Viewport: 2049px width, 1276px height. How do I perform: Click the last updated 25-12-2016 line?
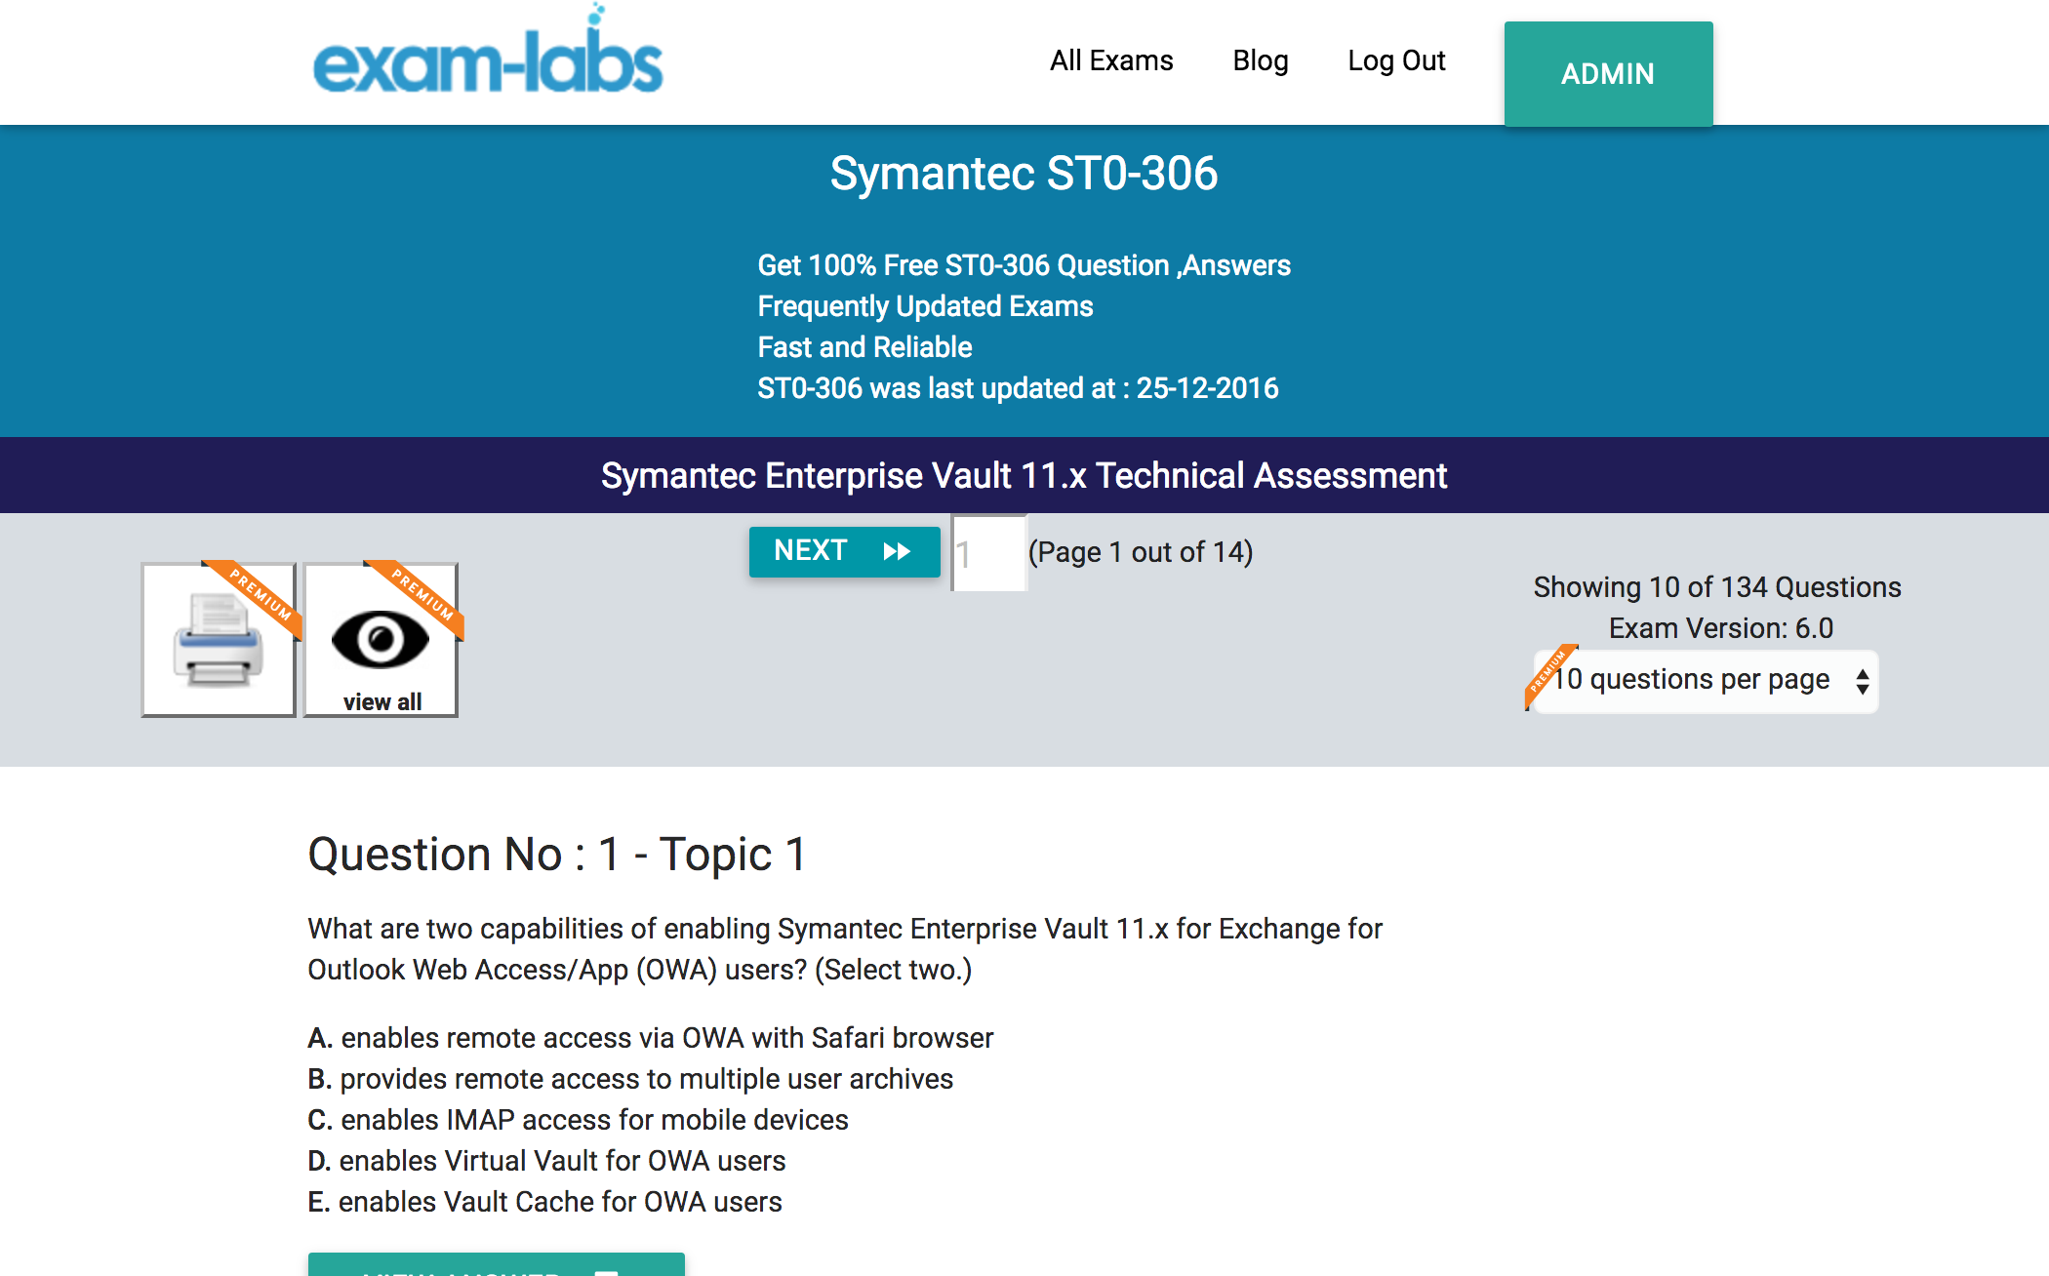[1018, 388]
